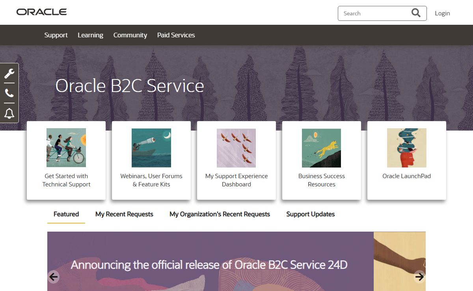Viewport: 473px width, 291px height.
Task: Go to previous carousel slide arrow
Action: (54, 277)
